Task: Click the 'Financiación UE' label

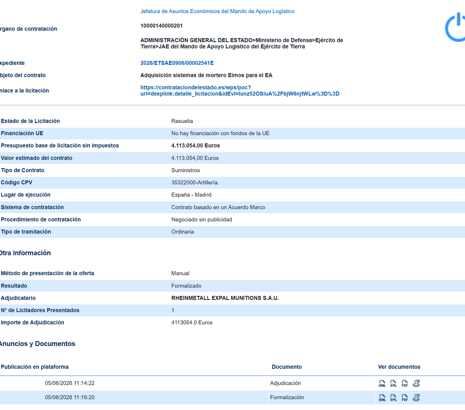Action: coord(22,133)
